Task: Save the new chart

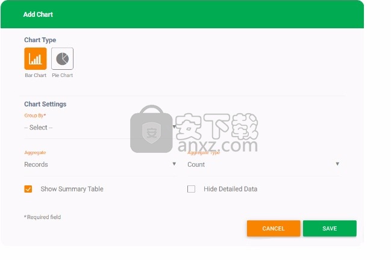Action: (x=330, y=228)
